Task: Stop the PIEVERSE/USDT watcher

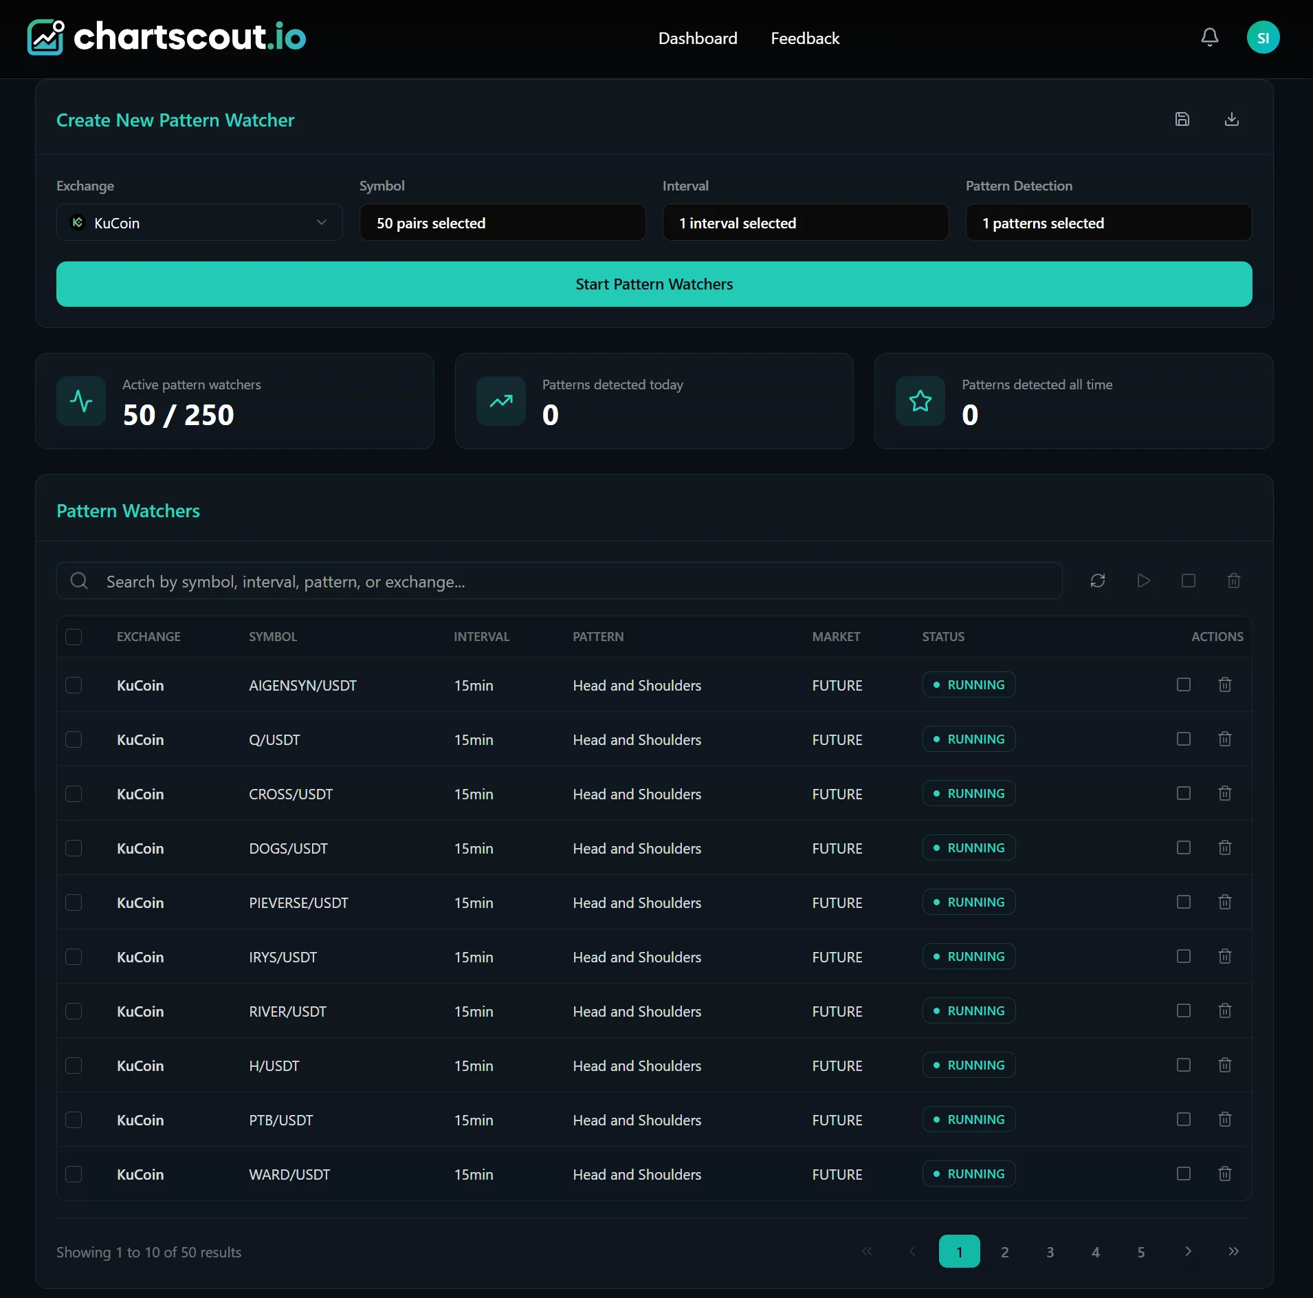Action: click(1183, 902)
